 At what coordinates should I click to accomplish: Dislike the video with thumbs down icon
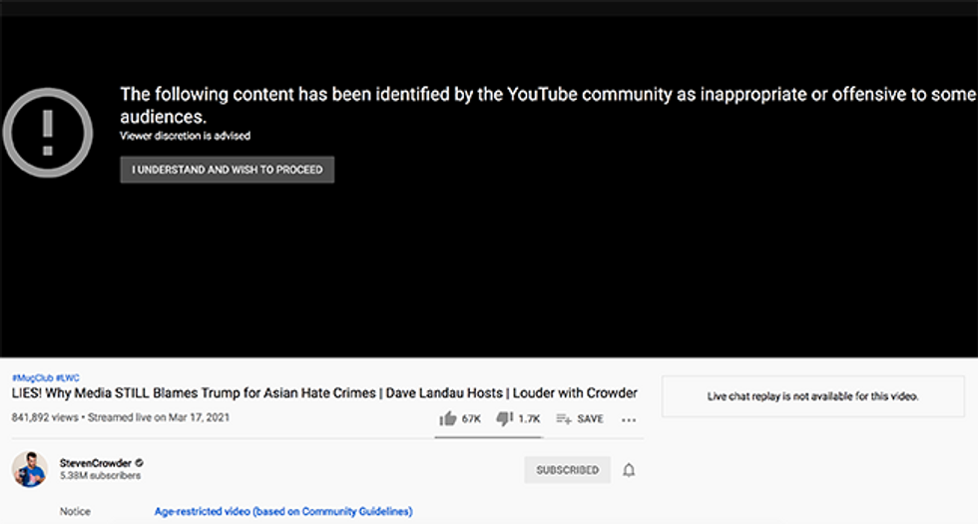click(505, 418)
